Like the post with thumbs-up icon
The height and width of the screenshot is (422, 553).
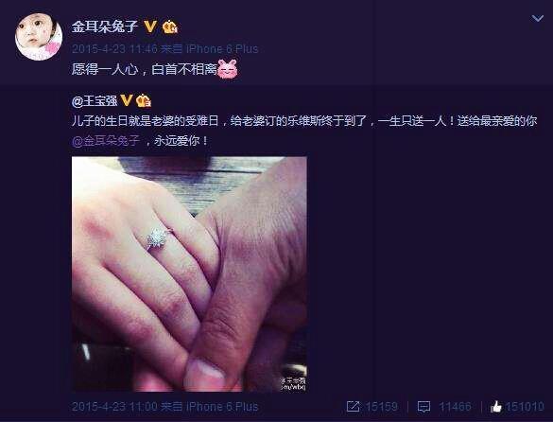(x=495, y=407)
